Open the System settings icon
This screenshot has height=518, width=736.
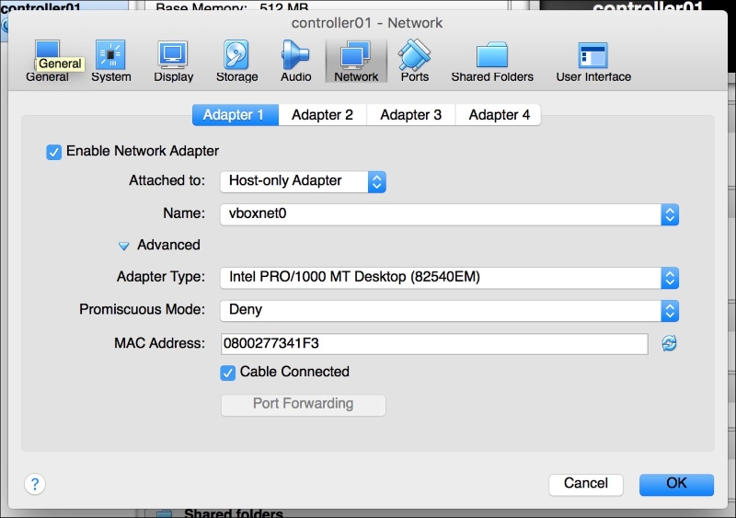point(110,61)
